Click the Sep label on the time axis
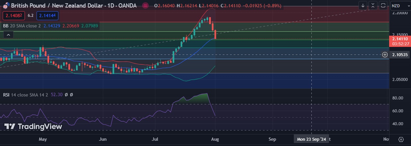This screenshot has height=146, width=411. click(272, 139)
